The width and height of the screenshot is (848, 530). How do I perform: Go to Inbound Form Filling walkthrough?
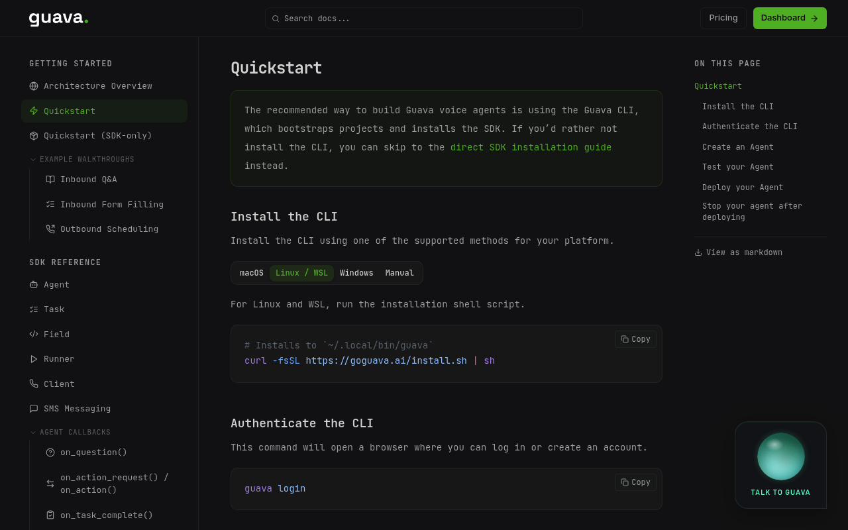pyautogui.click(x=113, y=204)
